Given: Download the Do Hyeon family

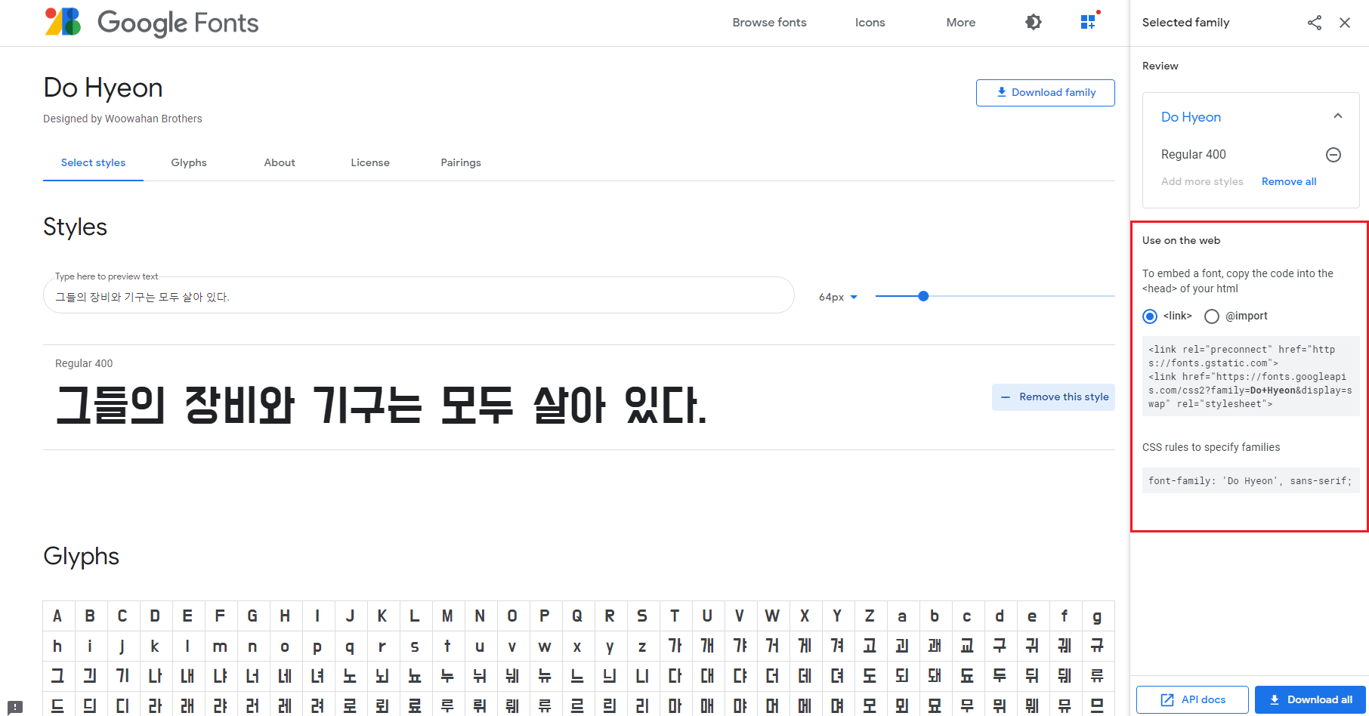Looking at the screenshot, I should (1046, 92).
